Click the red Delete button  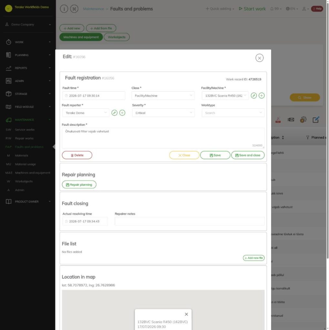(x=77, y=155)
